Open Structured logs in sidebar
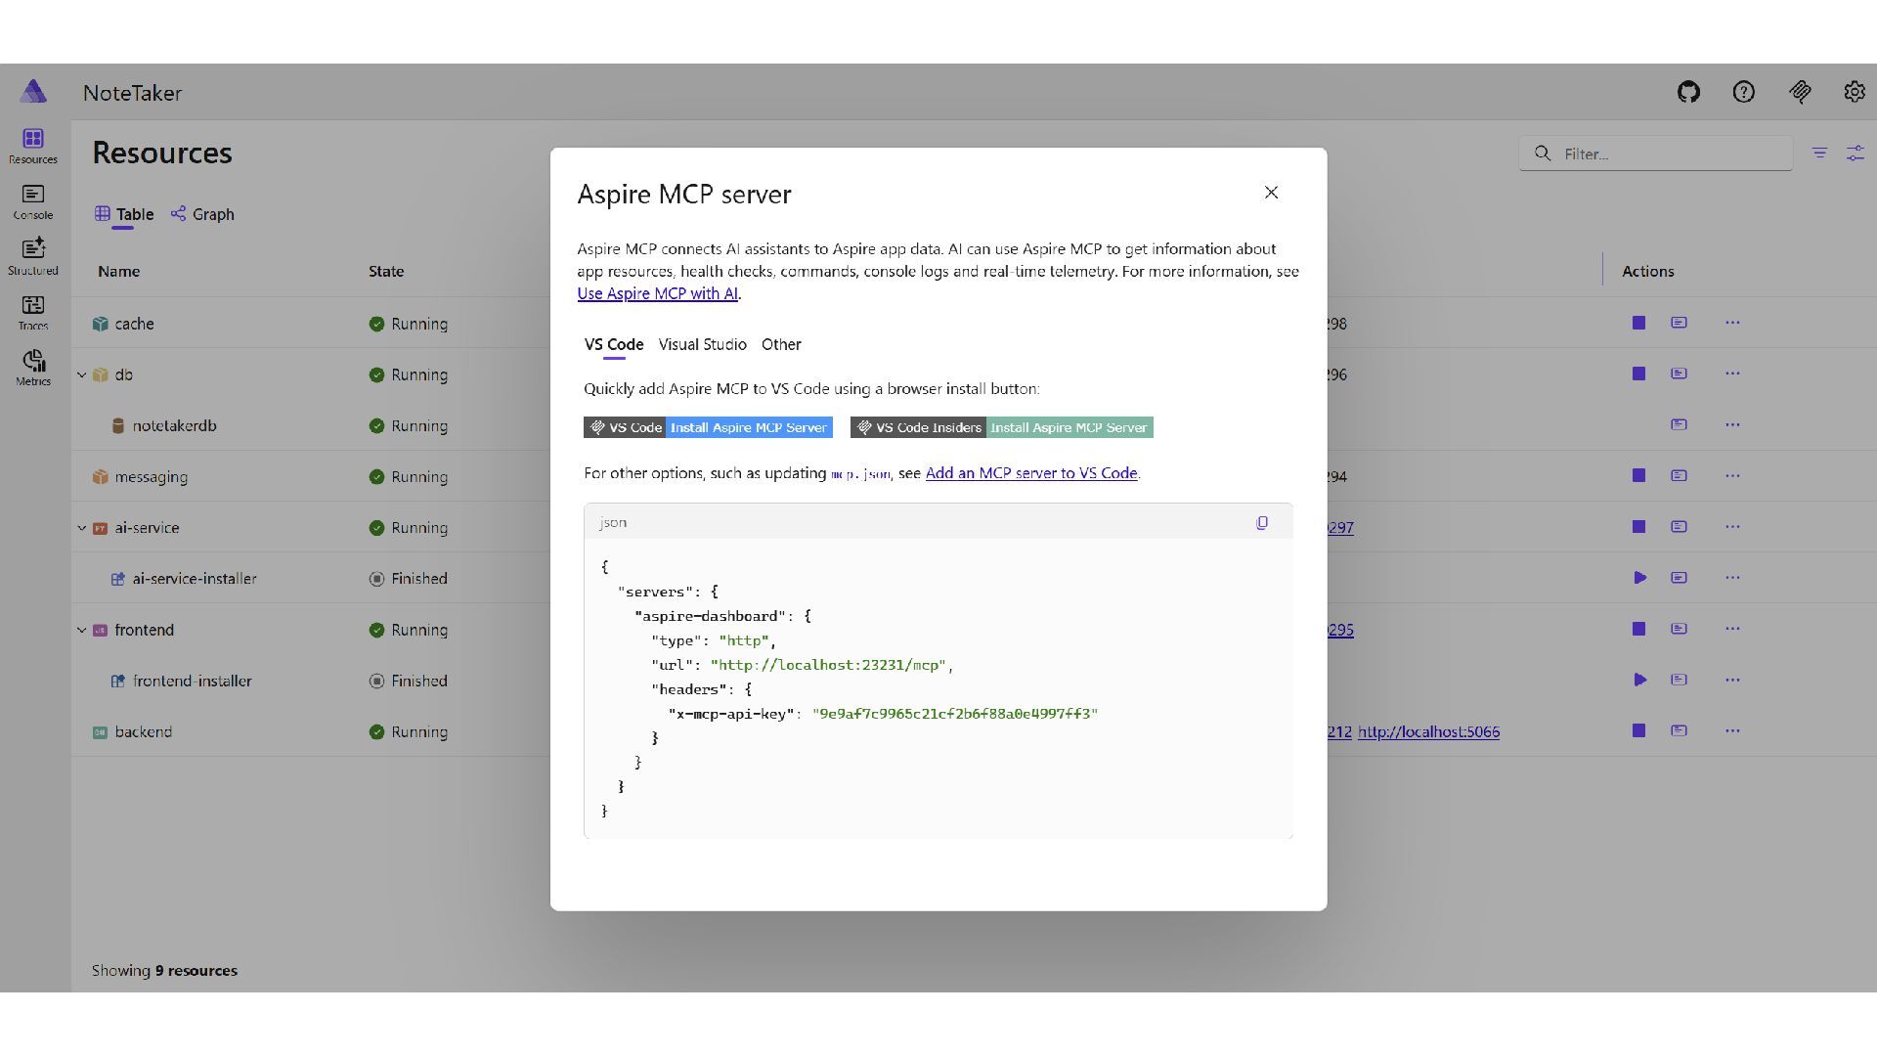This screenshot has height=1056, width=1877. click(33, 256)
